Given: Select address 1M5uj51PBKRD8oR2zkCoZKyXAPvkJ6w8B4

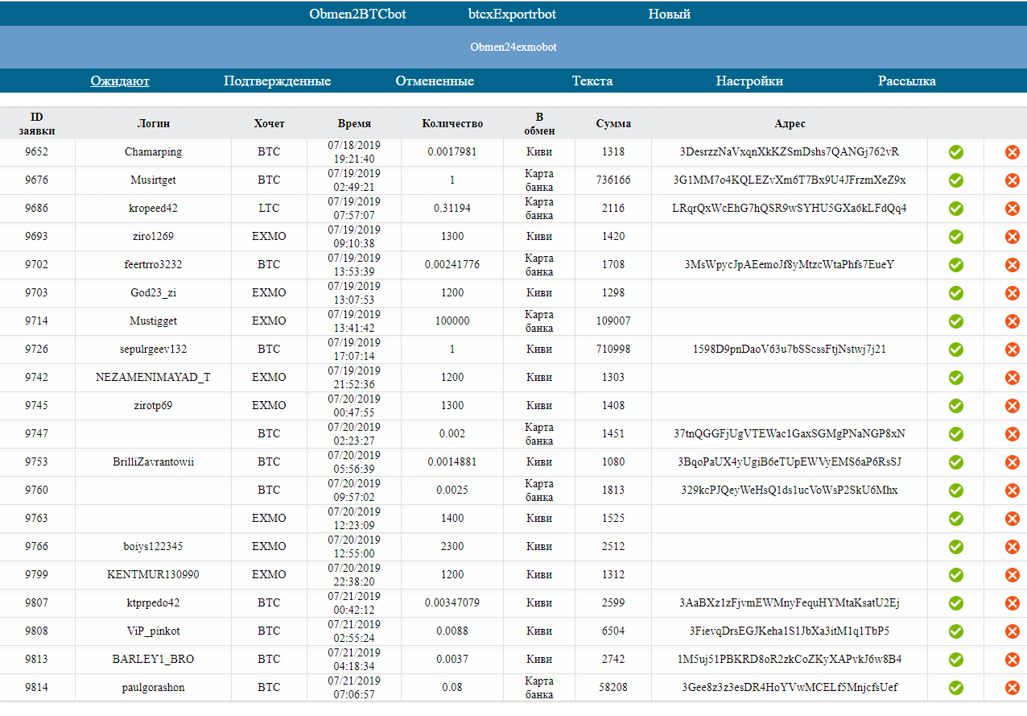Looking at the screenshot, I should coord(790,660).
